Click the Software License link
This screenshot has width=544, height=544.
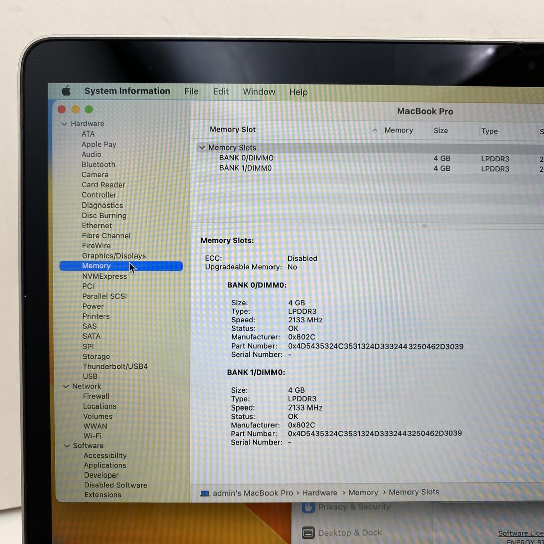click(x=520, y=533)
